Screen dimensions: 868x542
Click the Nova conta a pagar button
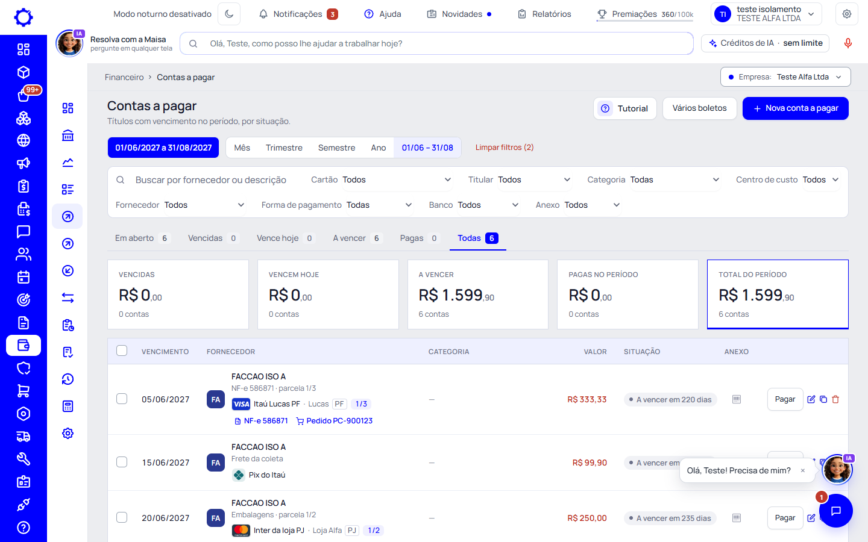point(796,108)
